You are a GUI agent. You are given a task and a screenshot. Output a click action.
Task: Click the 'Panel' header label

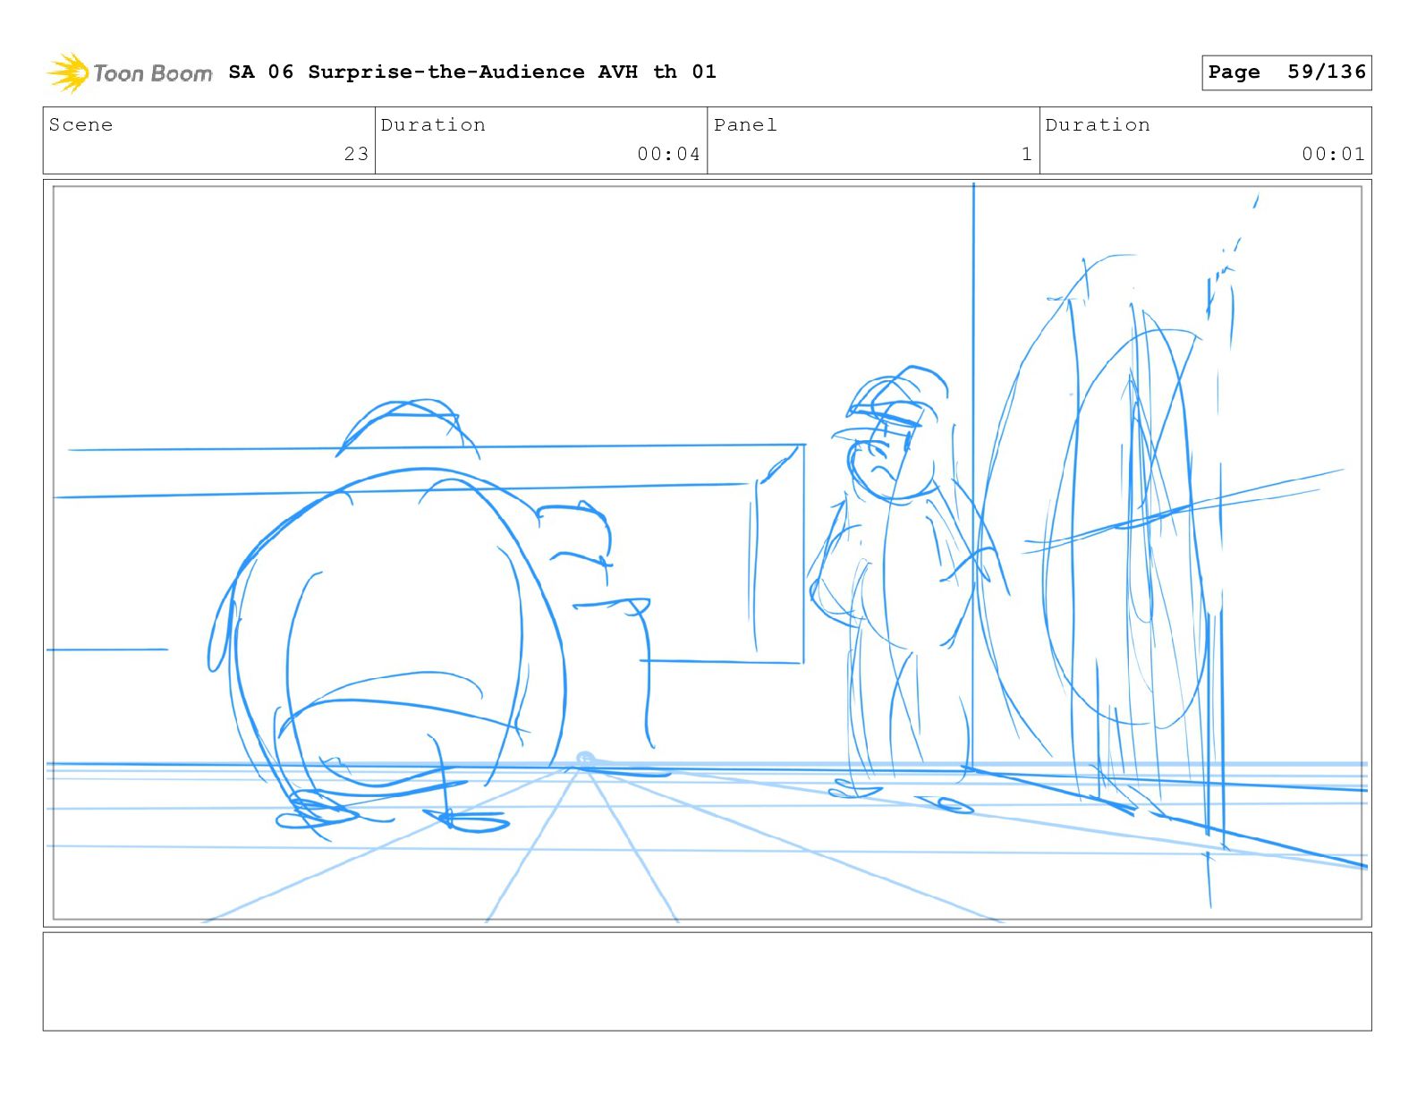coord(745,124)
